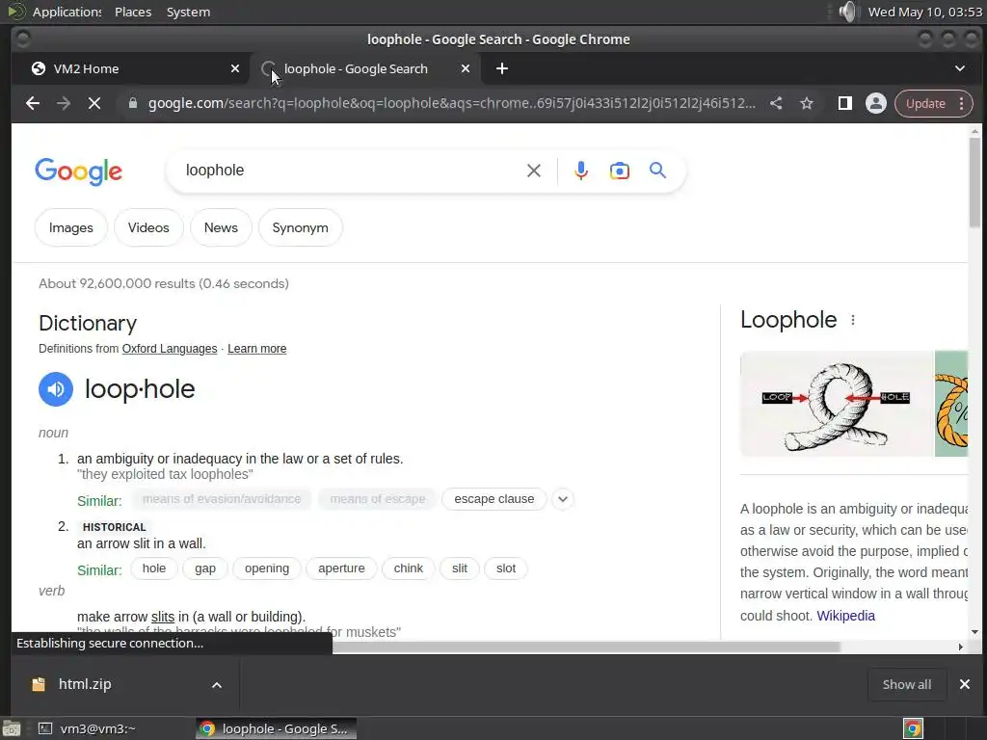Open the Oxford Languages link
The width and height of the screenshot is (987, 740).
pos(170,349)
